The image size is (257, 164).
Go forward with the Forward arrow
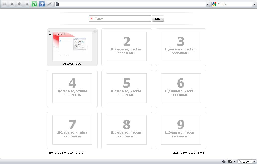(19, 4)
